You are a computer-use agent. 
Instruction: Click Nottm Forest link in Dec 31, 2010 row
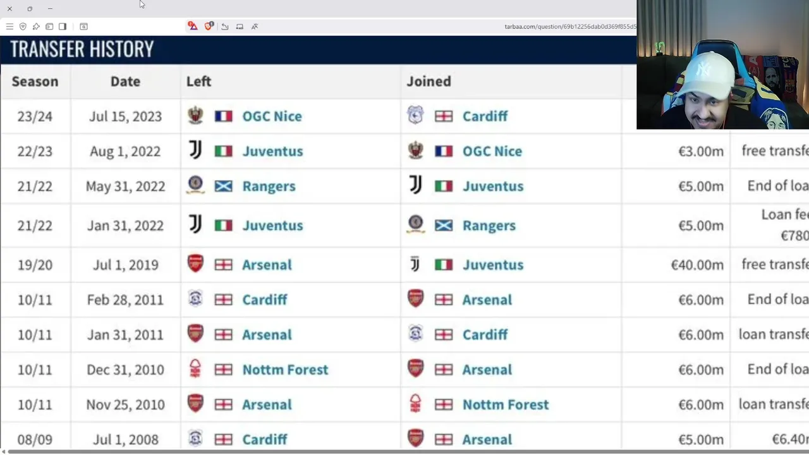(x=285, y=370)
